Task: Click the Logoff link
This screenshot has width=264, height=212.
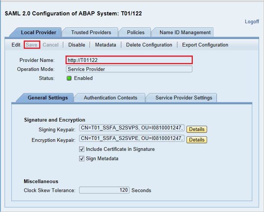Action: 252,21
